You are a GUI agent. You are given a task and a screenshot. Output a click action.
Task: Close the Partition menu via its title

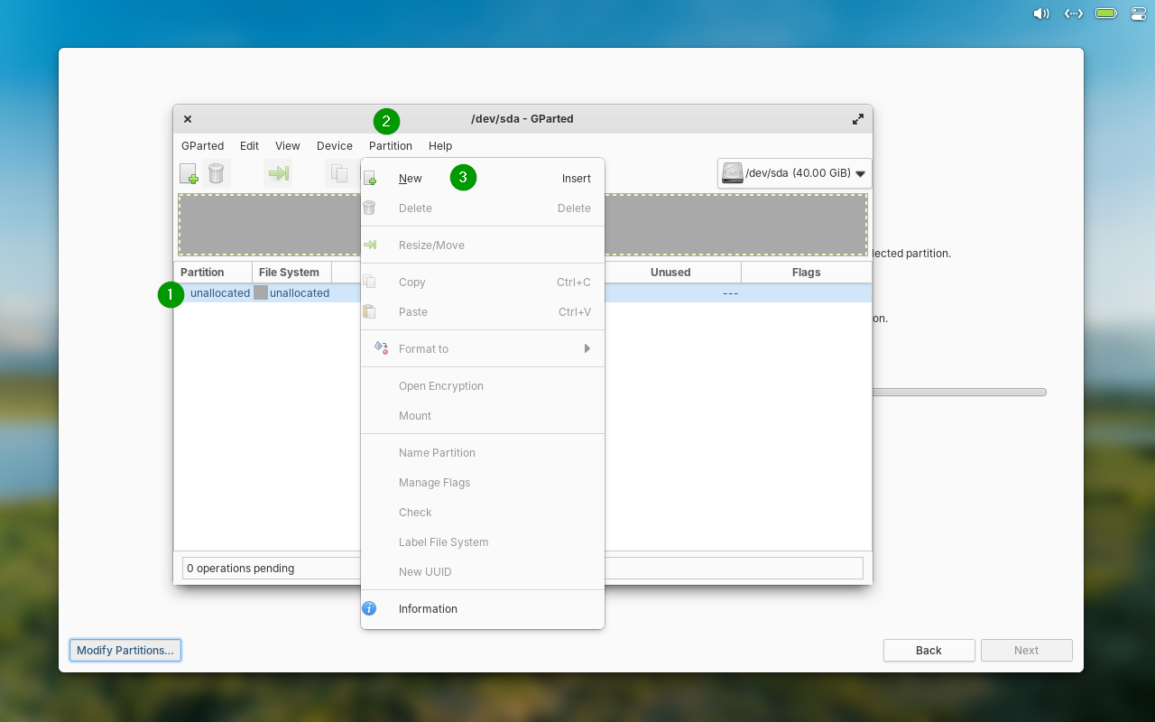pos(391,146)
